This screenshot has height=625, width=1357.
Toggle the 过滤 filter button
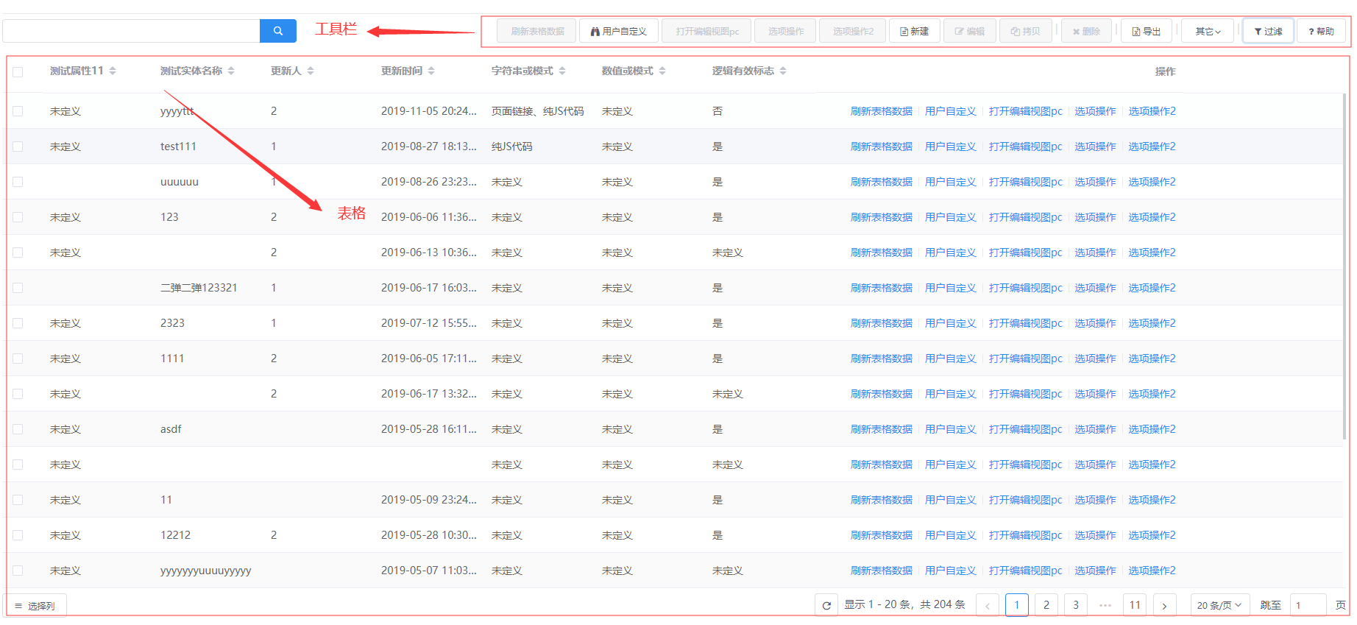[x=1268, y=31]
